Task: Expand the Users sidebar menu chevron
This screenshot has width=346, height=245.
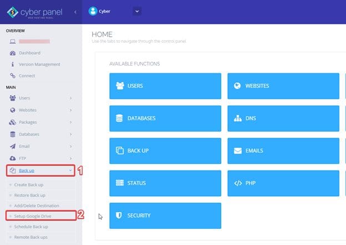Action: pos(70,98)
